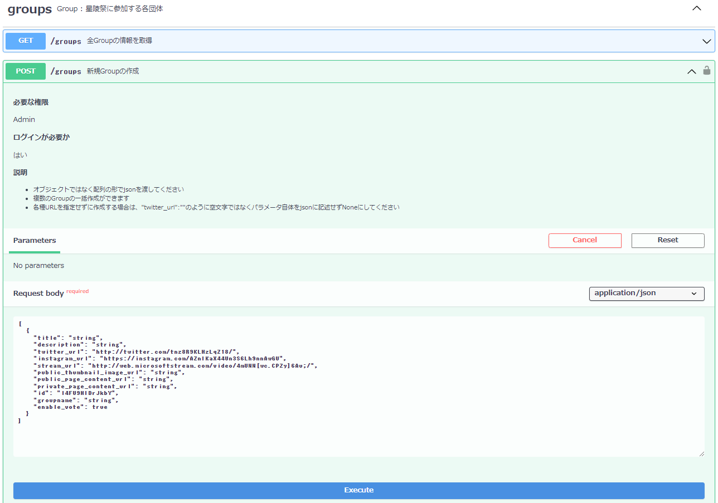This screenshot has width=718, height=503.
Task: Click the "title": "string" line
Action: tap(68, 338)
